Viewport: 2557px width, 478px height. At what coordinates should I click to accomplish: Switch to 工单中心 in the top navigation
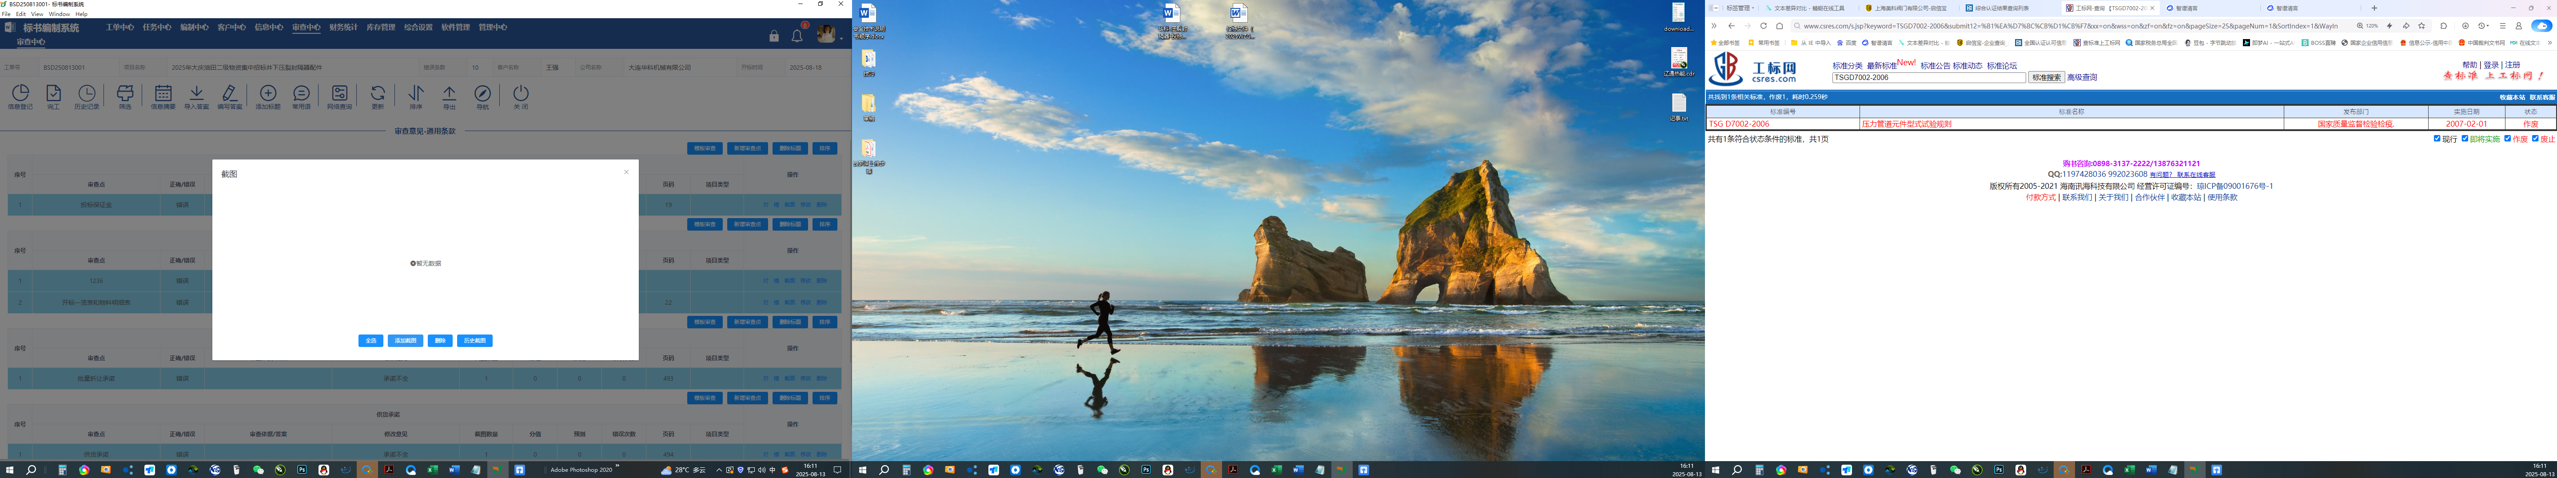[x=120, y=28]
